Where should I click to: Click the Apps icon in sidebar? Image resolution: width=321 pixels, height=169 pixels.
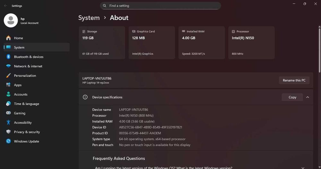click(x=8, y=85)
